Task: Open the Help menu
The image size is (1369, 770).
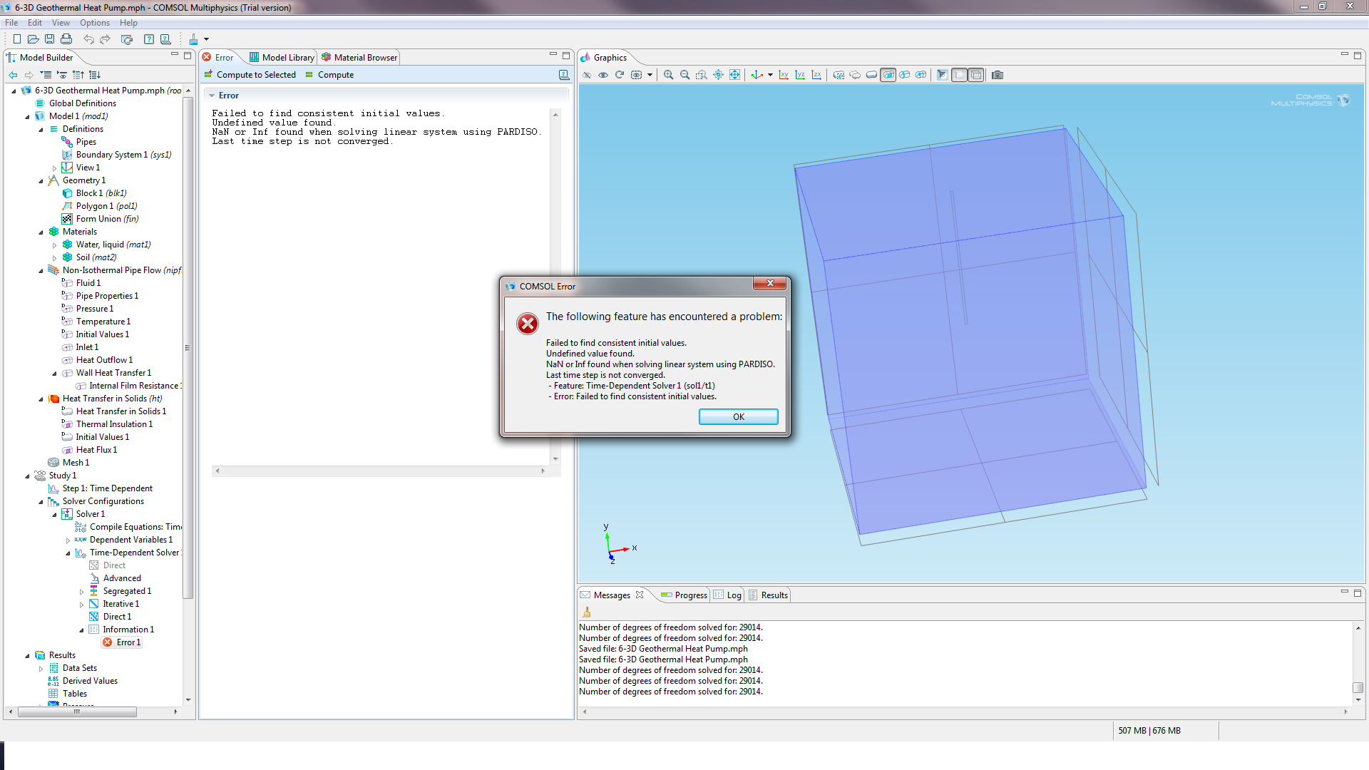Action: point(128,23)
